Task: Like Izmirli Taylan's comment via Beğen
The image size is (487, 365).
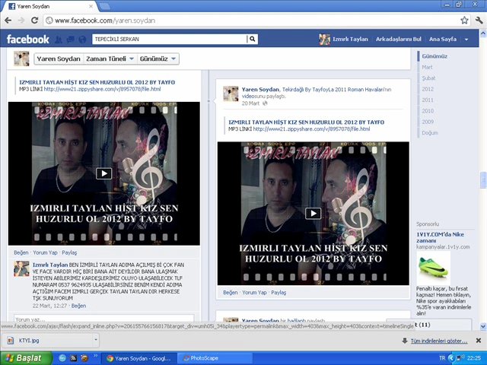Action: [78, 306]
